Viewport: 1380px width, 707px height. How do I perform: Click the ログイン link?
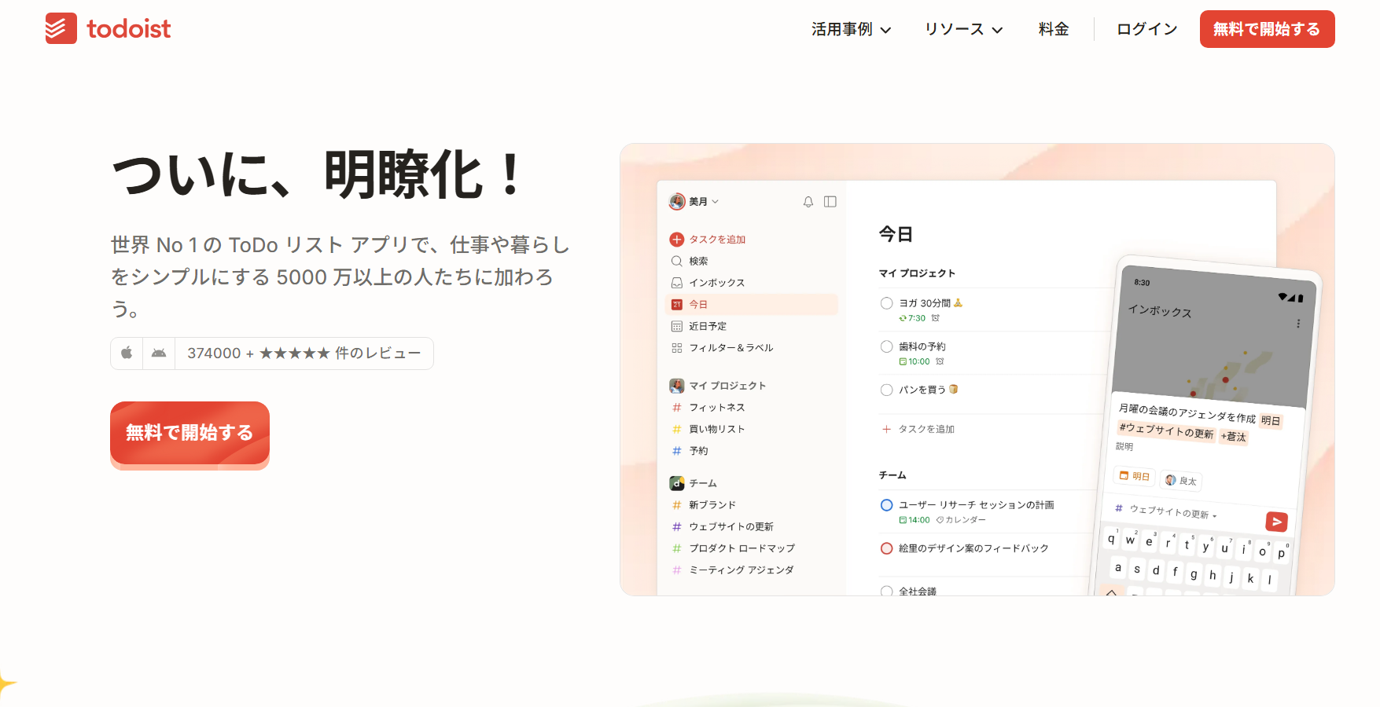click(1146, 29)
